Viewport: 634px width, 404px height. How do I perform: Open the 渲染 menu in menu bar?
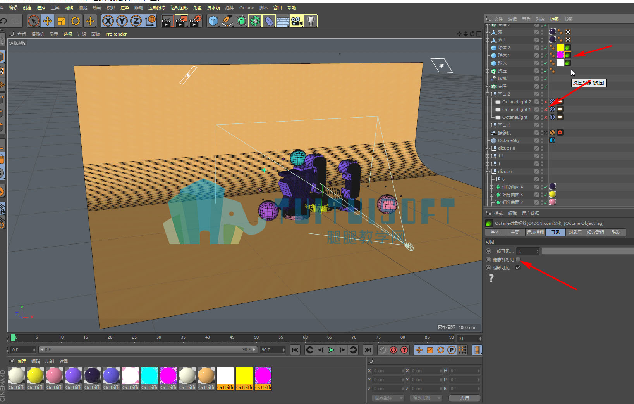(x=125, y=8)
